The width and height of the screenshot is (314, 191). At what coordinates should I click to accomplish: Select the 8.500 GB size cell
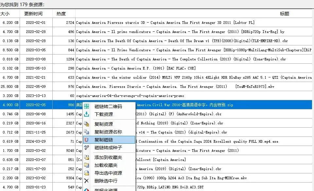click(10, 50)
